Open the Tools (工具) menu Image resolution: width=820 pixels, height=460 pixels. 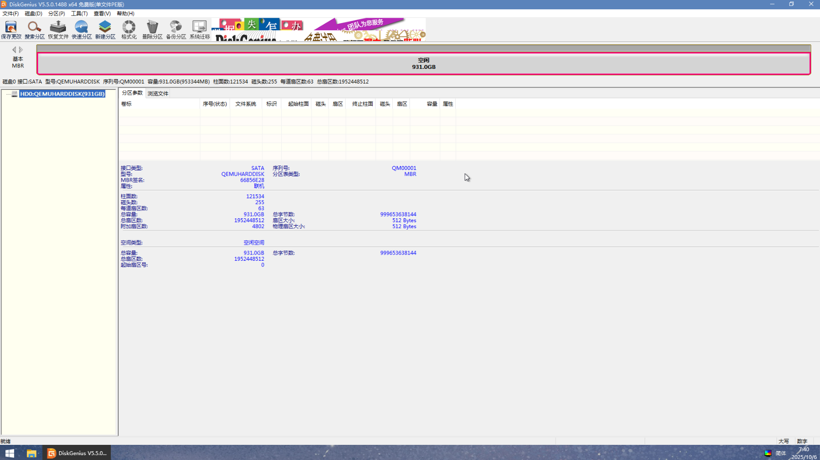(x=79, y=14)
